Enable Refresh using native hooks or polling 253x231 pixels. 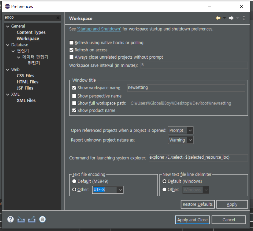(71, 43)
